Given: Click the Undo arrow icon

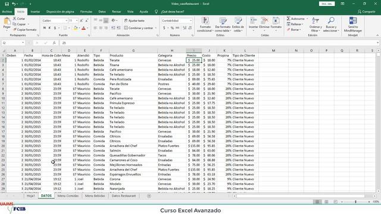Looking at the screenshot, I should point(14,4).
